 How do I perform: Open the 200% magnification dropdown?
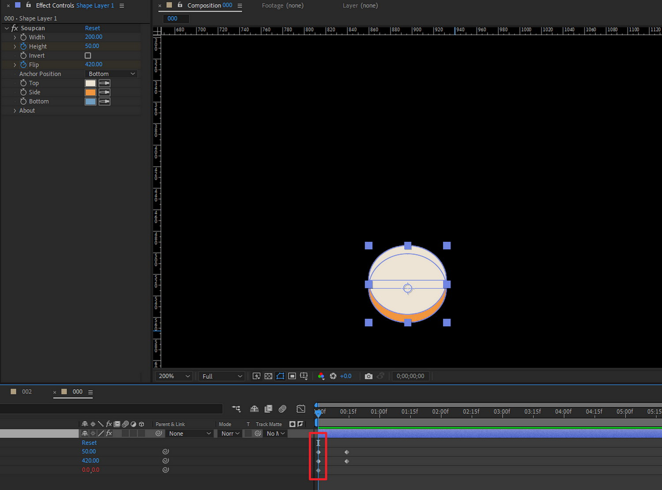174,376
